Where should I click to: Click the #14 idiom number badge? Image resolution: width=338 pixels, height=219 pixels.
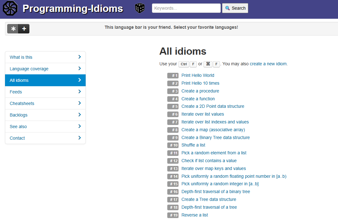pyautogui.click(x=173, y=177)
